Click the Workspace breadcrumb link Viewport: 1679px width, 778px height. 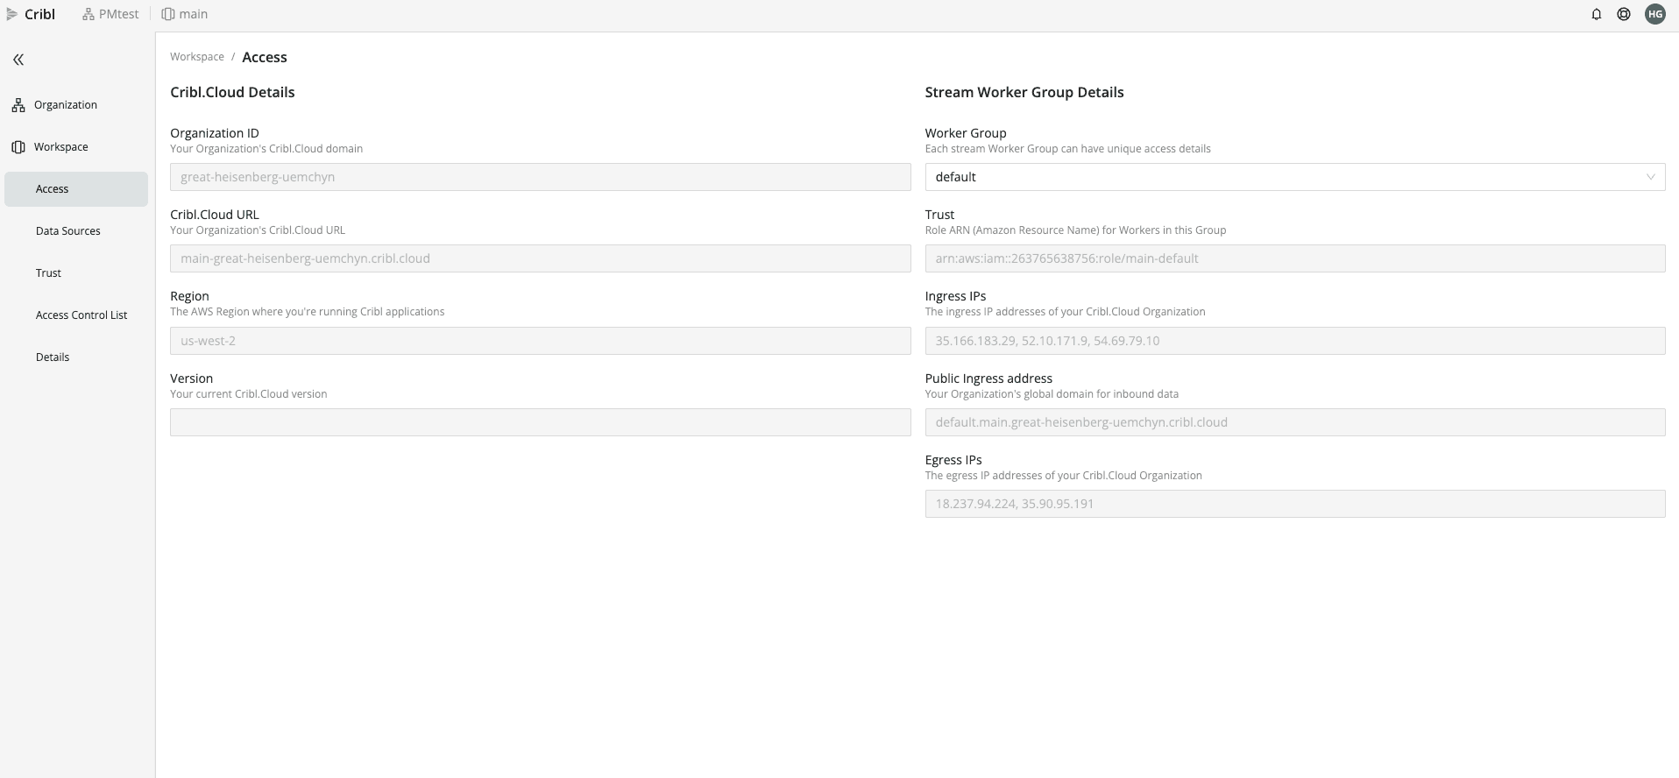coord(197,57)
